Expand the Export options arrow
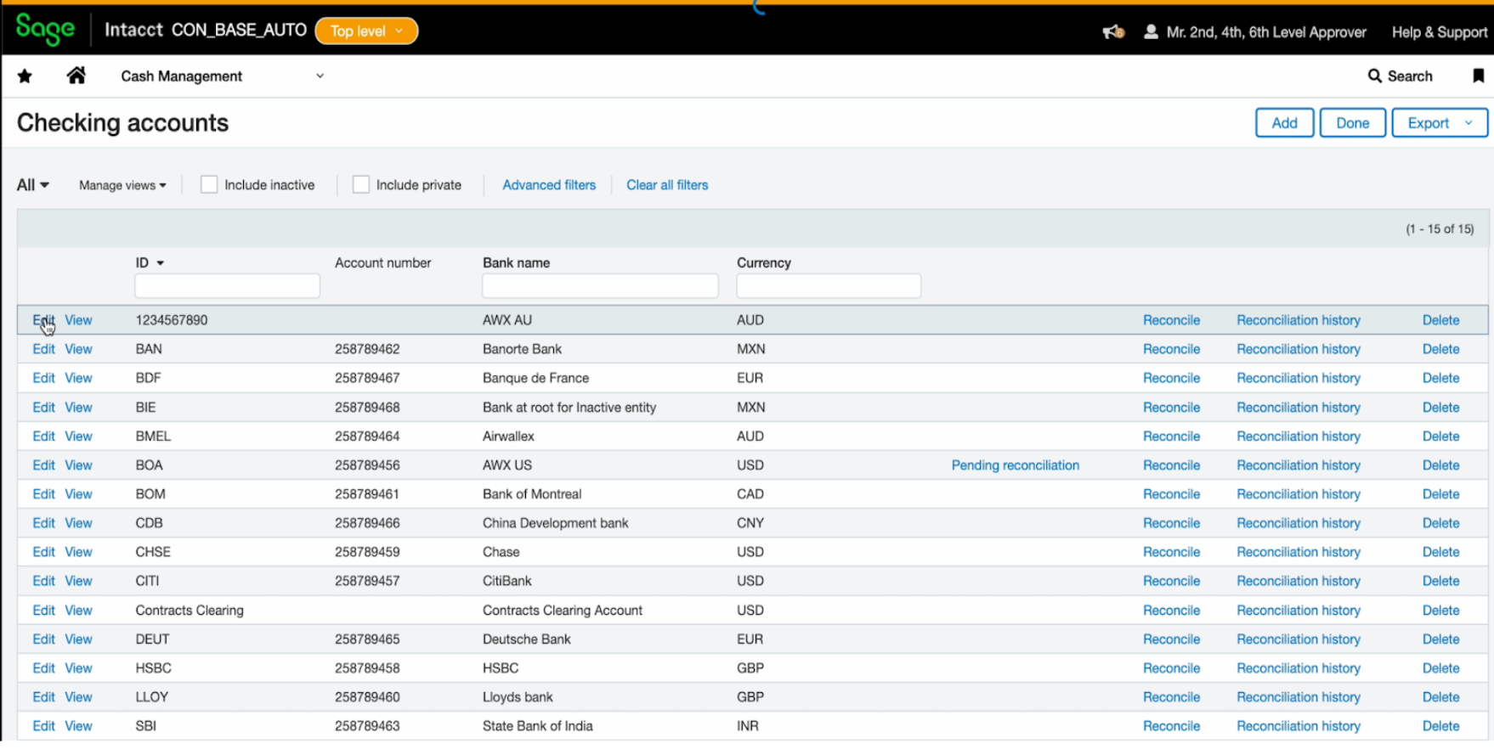The height and width of the screenshot is (749, 1494). [1469, 123]
